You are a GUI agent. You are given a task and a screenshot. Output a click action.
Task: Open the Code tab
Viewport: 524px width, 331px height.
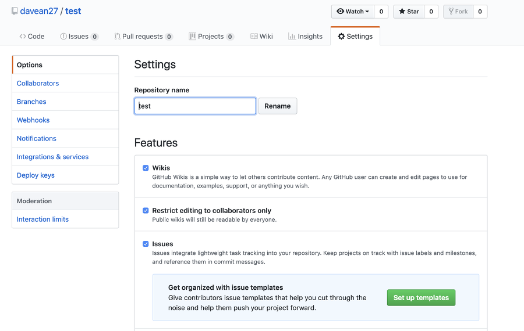click(32, 37)
